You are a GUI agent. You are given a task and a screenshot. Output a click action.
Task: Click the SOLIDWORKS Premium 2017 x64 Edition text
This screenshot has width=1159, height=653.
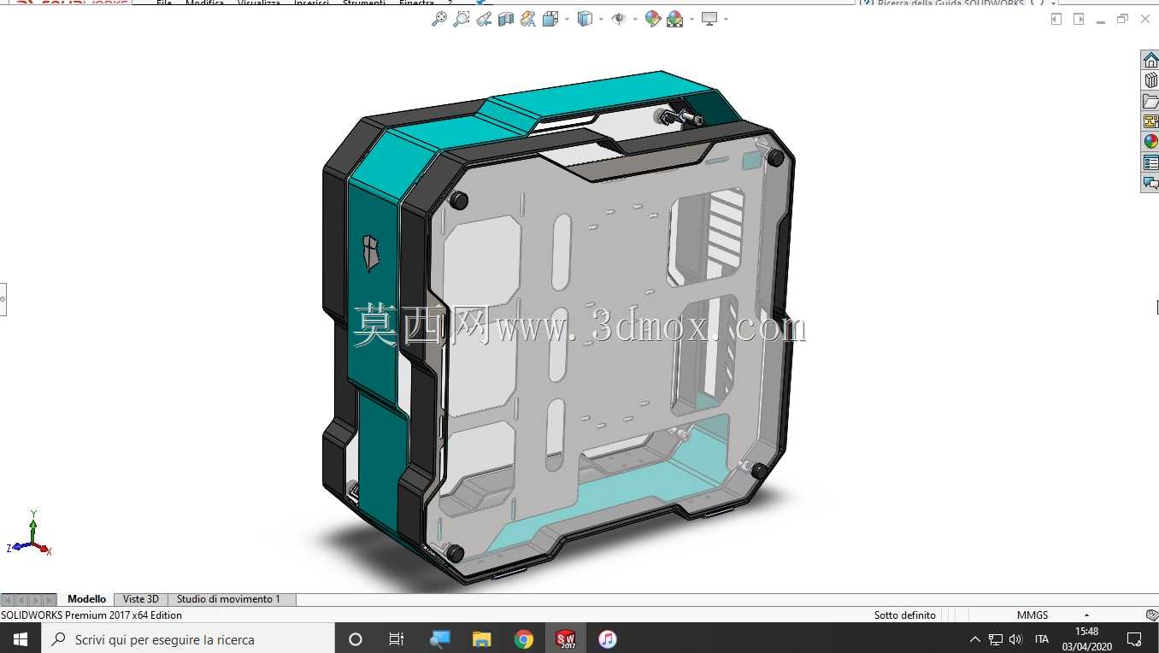pos(91,615)
